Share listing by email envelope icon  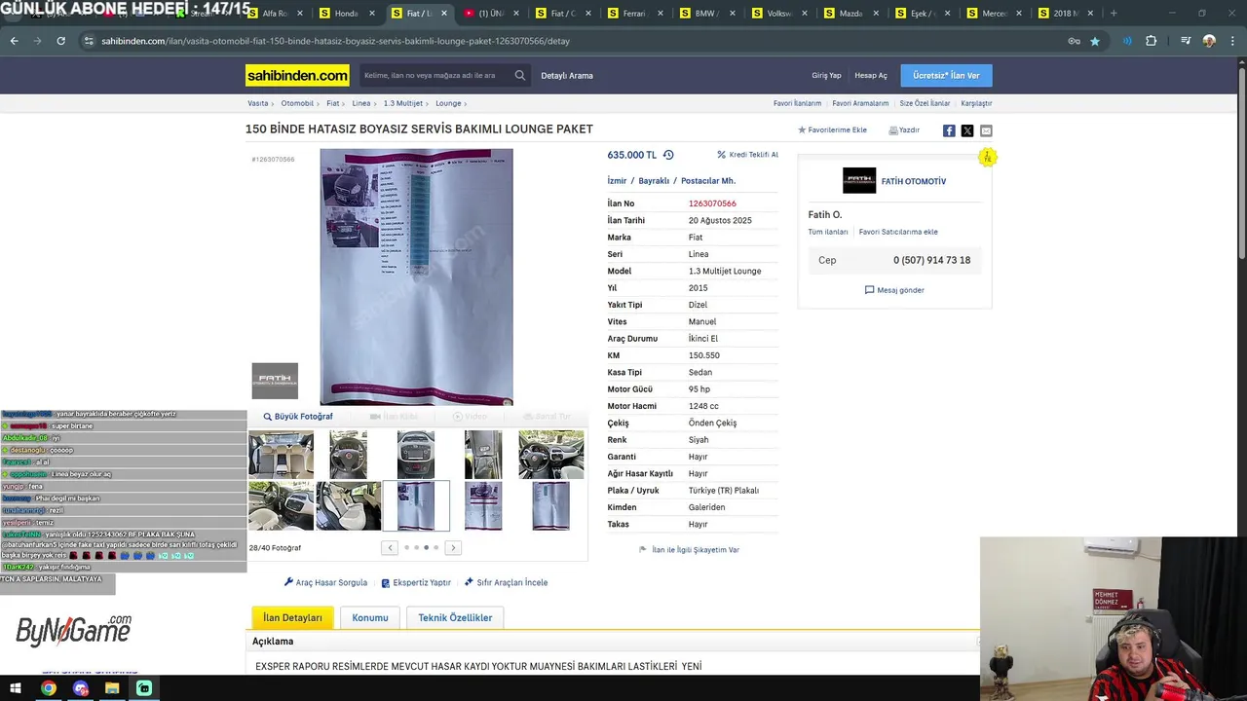coord(986,130)
